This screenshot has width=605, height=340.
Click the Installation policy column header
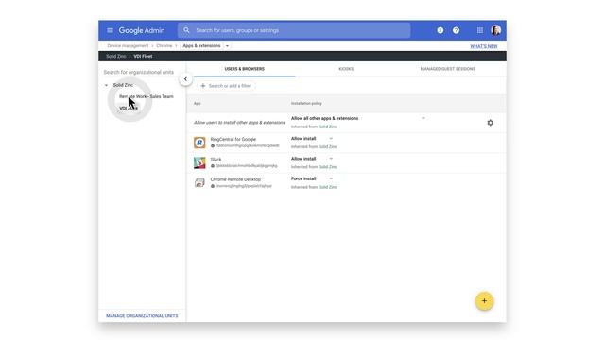pyautogui.click(x=306, y=103)
